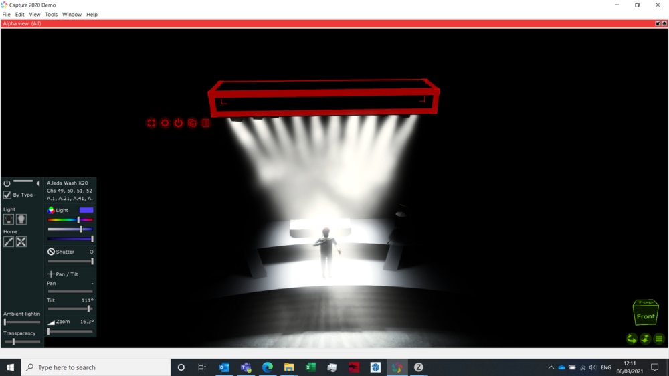Click the dark light-off bulb icon
The image size is (669, 376).
point(9,219)
